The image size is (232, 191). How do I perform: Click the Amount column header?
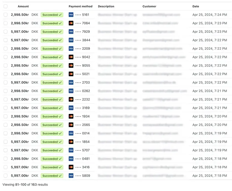tap(23, 6)
